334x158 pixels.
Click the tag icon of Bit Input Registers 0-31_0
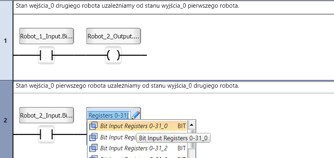tap(93, 126)
